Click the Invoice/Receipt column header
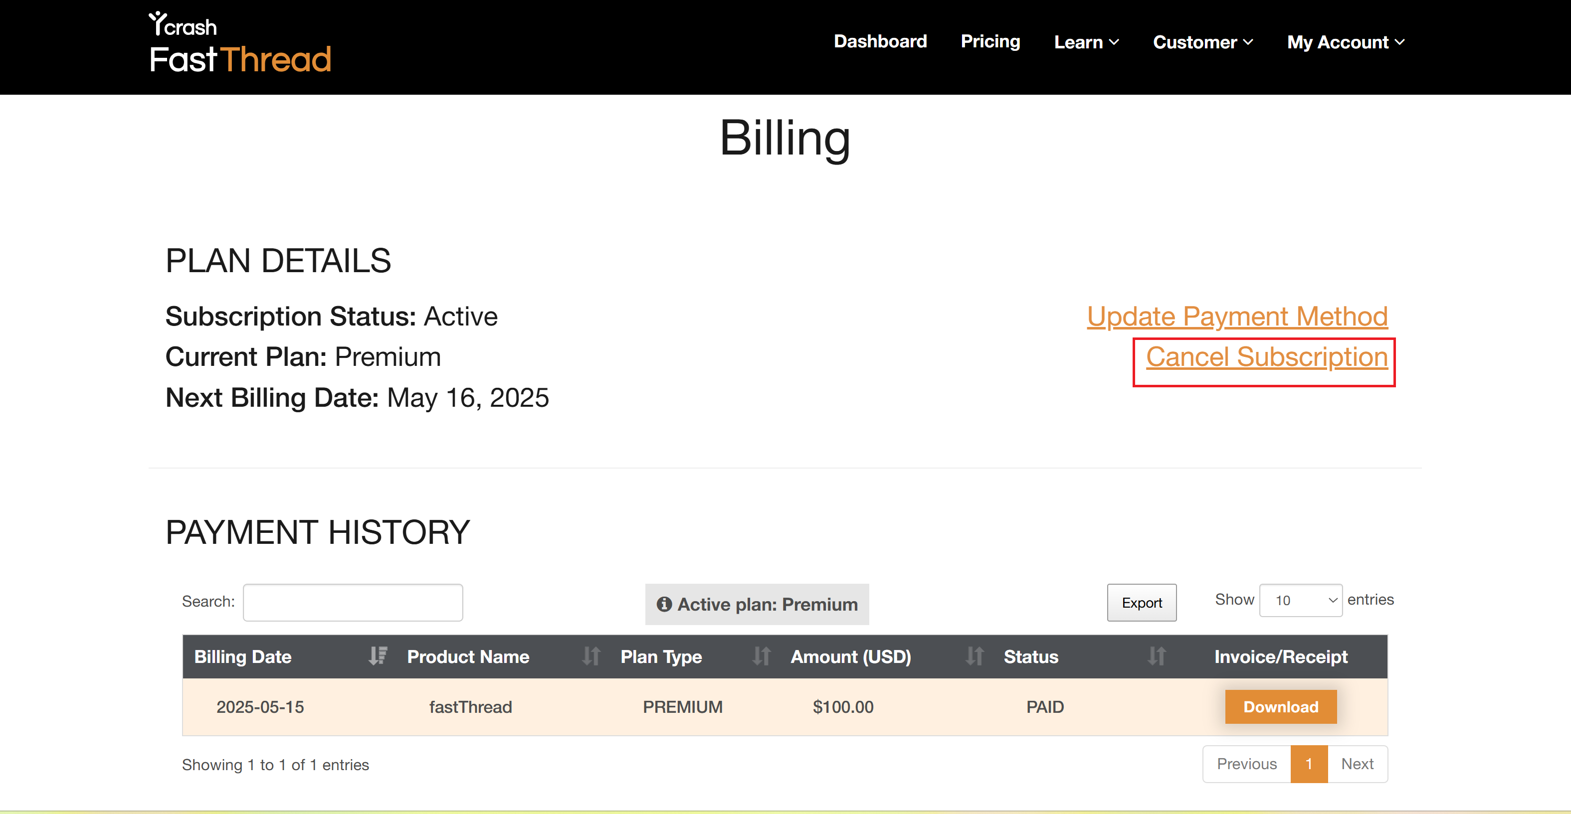This screenshot has height=814, width=1571. [1281, 656]
